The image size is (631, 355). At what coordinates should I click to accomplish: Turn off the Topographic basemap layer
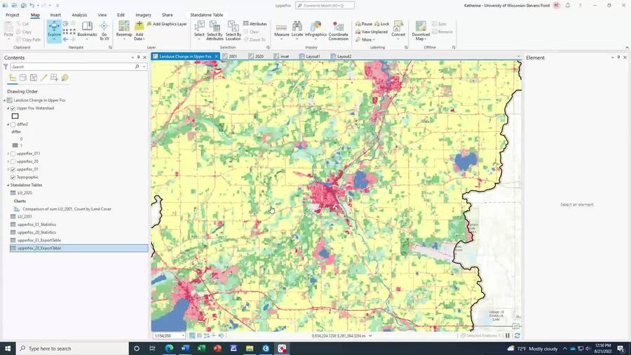[13, 177]
